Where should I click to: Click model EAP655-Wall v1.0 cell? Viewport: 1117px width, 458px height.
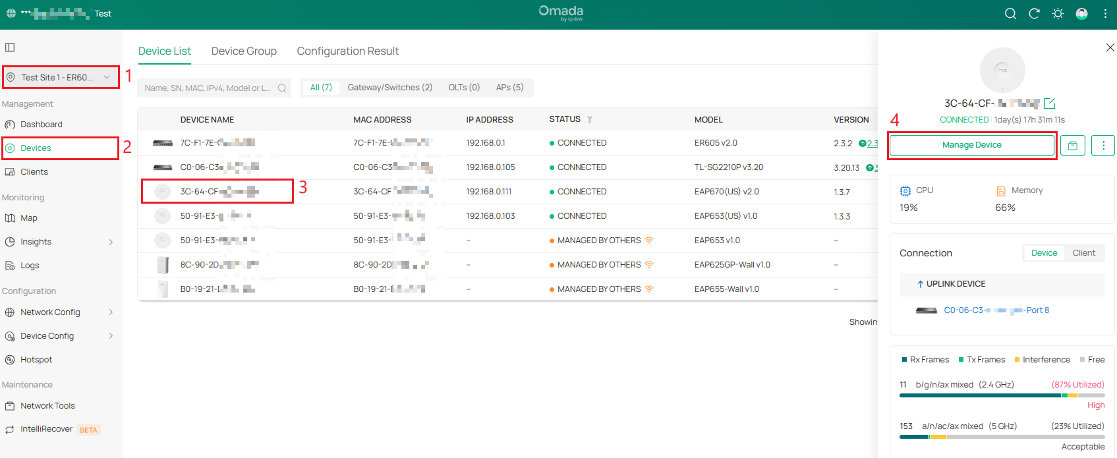click(x=726, y=289)
